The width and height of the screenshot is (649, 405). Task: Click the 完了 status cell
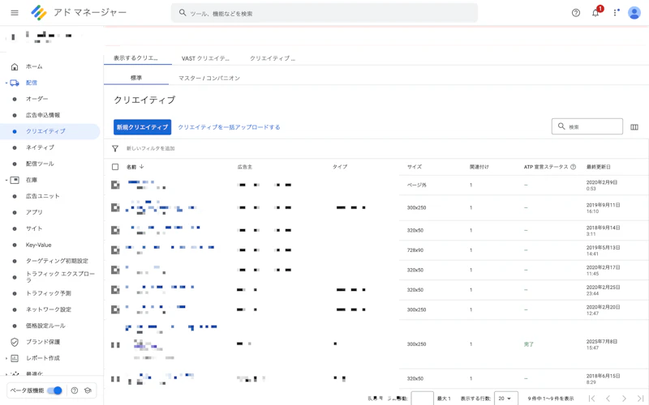(x=529, y=344)
